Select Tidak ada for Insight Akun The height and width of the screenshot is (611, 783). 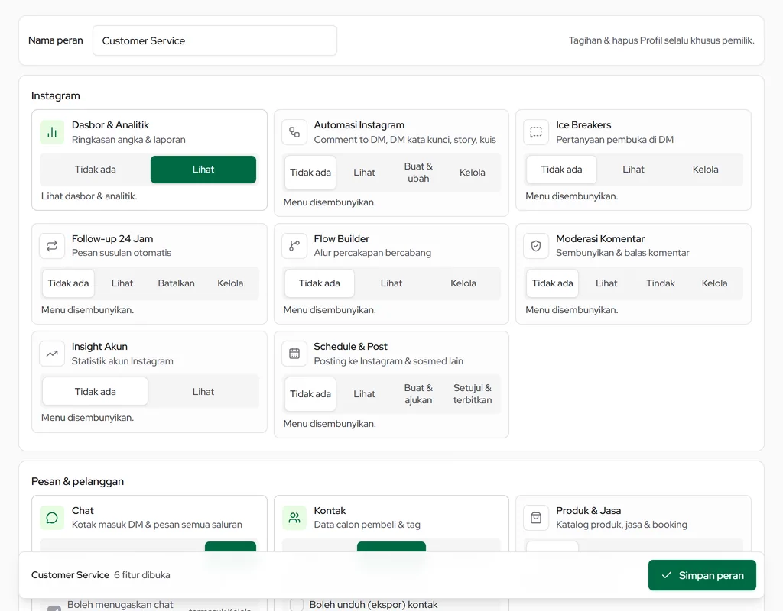tap(96, 392)
